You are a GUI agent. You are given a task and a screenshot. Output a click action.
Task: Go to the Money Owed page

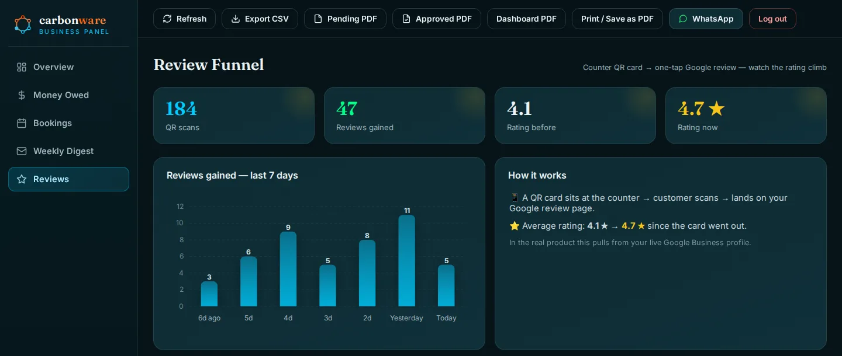(x=68, y=95)
